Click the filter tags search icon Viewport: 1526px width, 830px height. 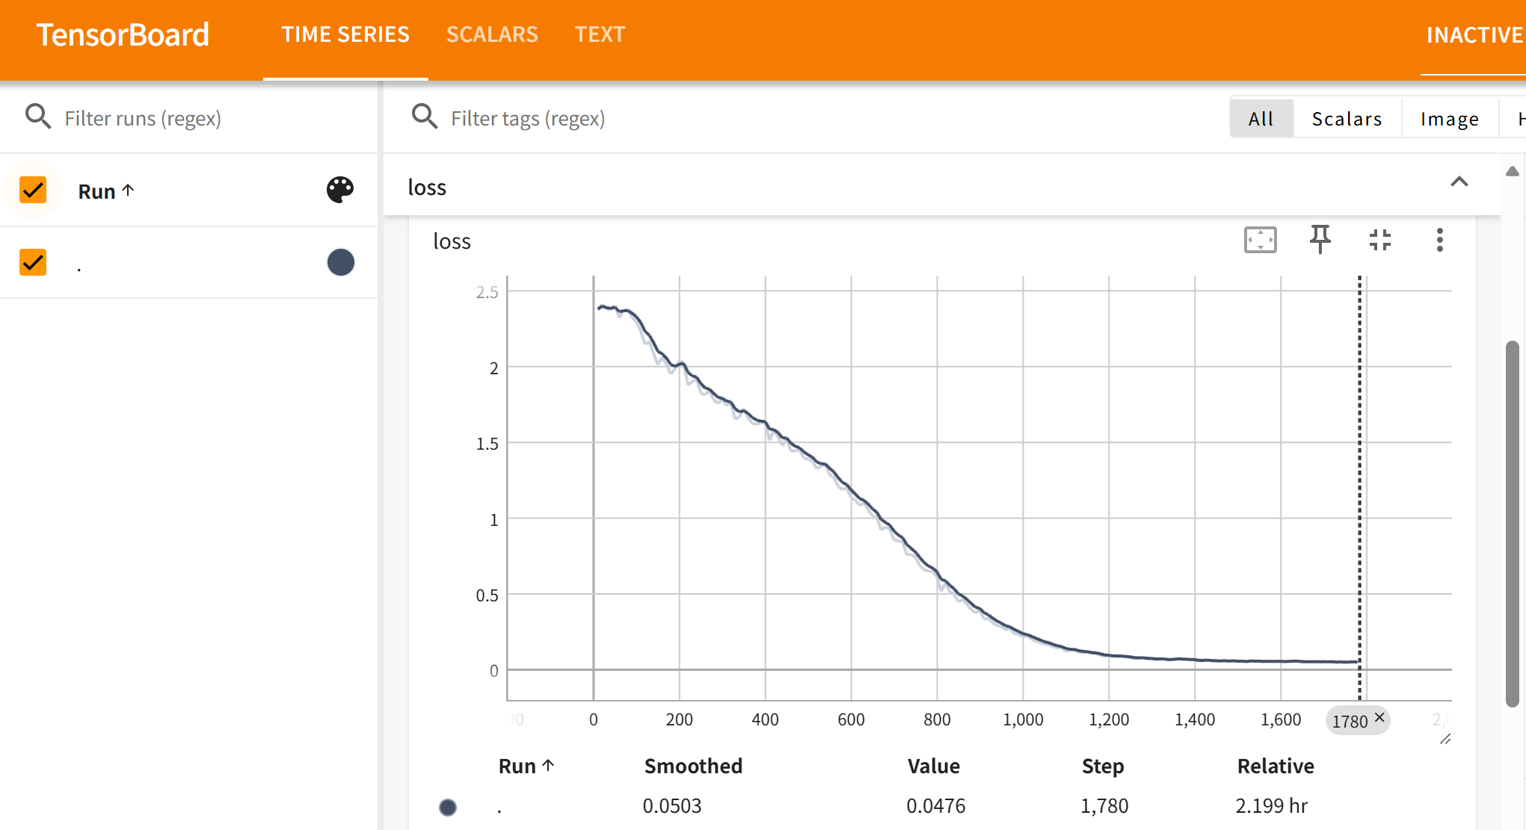425,117
